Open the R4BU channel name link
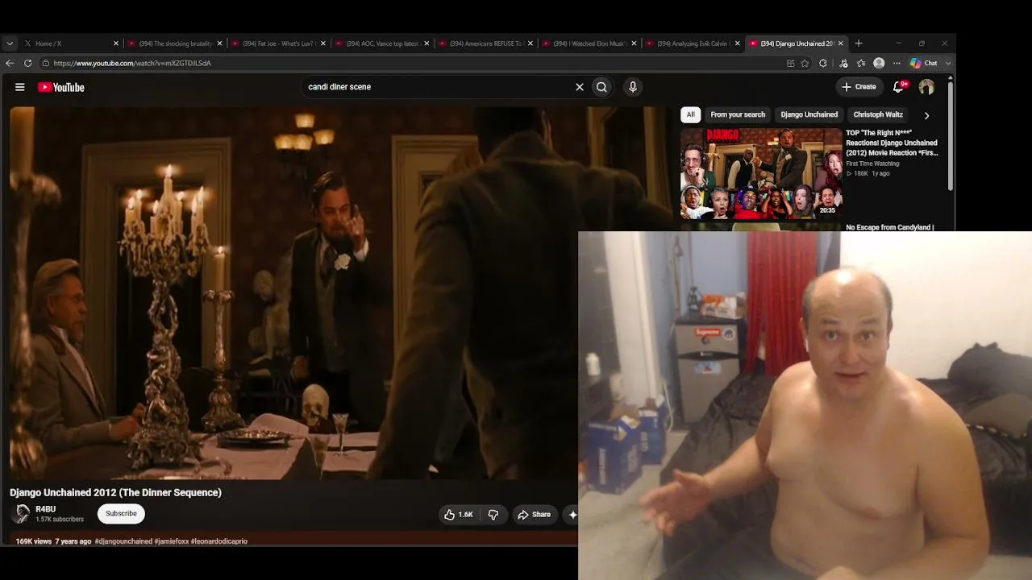Image resolution: width=1032 pixels, height=580 pixels. [45, 509]
